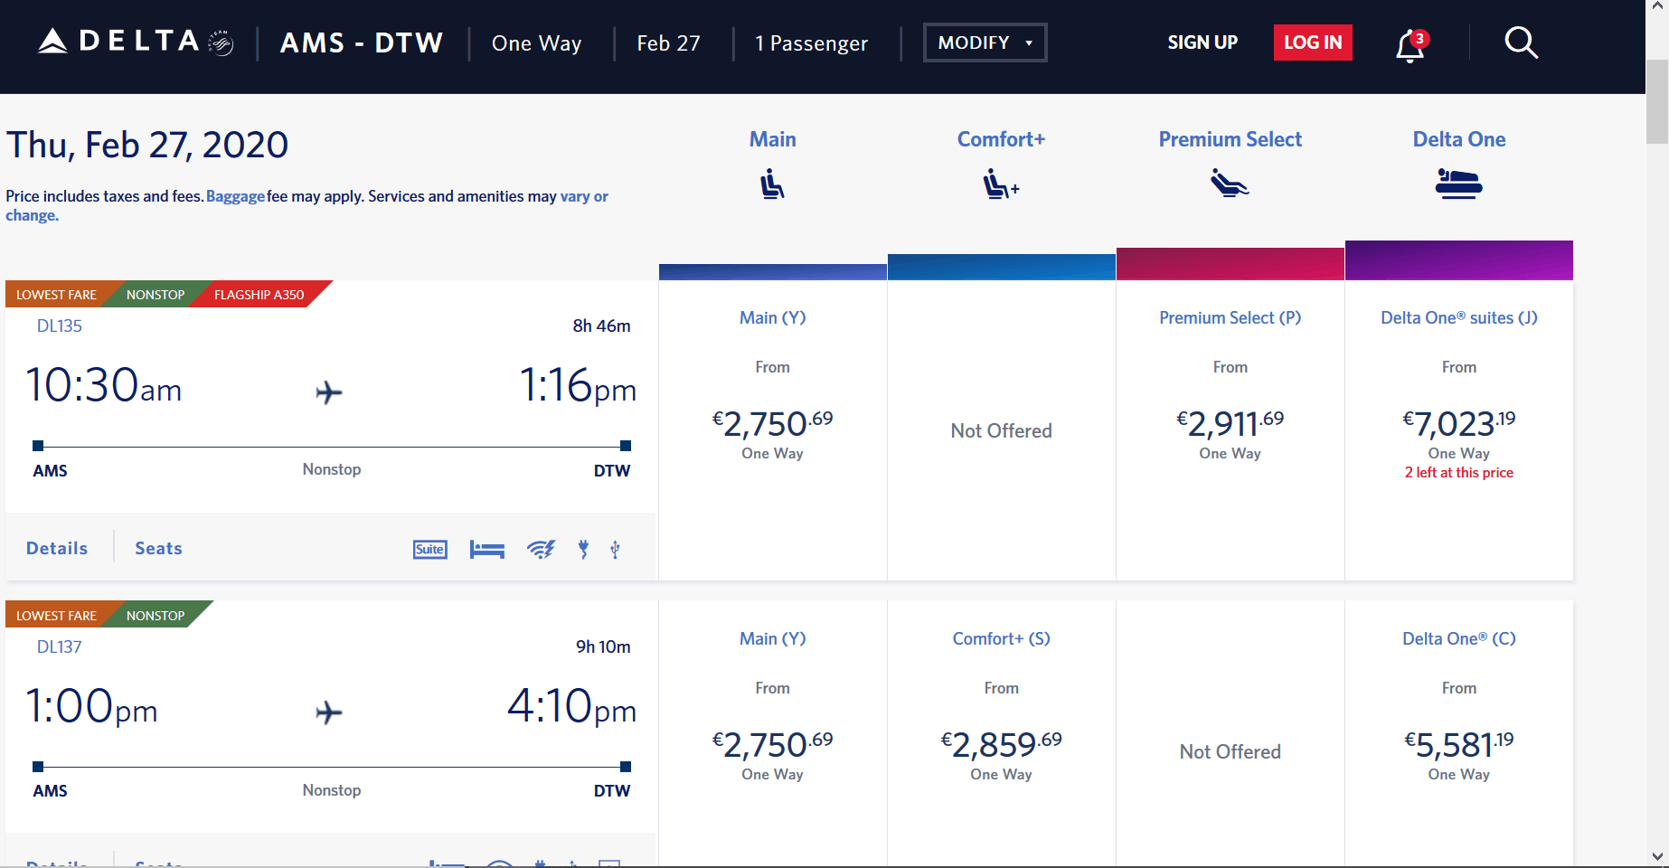1669x868 pixels.
Task: Click the power outlet amenity icon for DL135
Action: 584,549
